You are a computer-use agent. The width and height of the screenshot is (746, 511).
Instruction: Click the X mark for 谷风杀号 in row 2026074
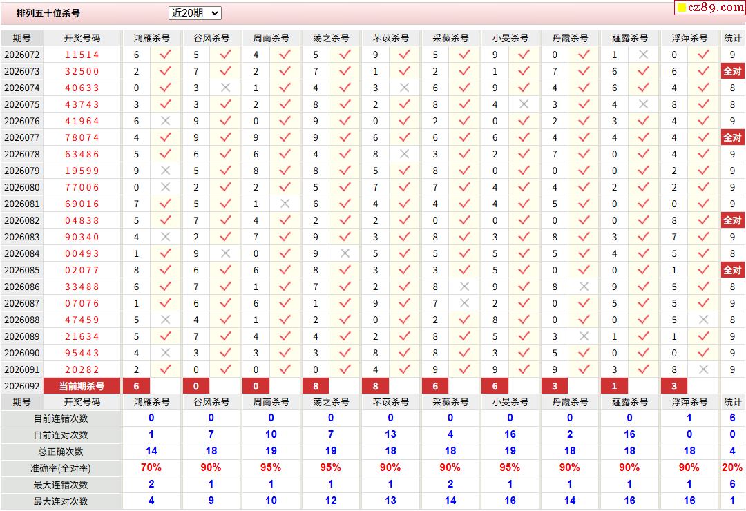224,88
